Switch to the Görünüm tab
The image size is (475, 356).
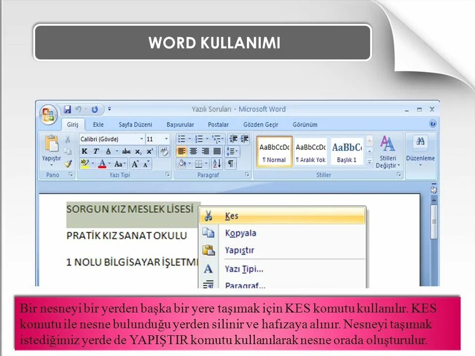pyautogui.click(x=305, y=125)
